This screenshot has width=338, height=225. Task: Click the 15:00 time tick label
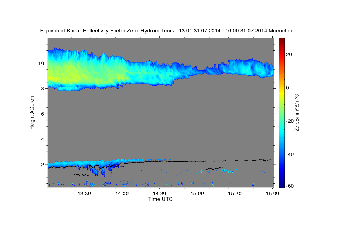197,193
